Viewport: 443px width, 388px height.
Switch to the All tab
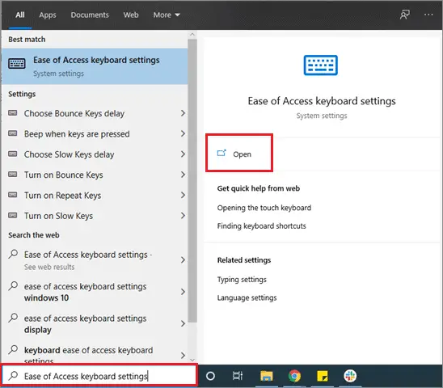(x=20, y=15)
